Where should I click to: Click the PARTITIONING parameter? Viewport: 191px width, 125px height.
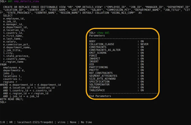click(99, 67)
